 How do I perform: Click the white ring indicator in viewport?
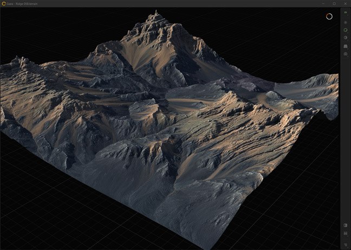(x=329, y=16)
